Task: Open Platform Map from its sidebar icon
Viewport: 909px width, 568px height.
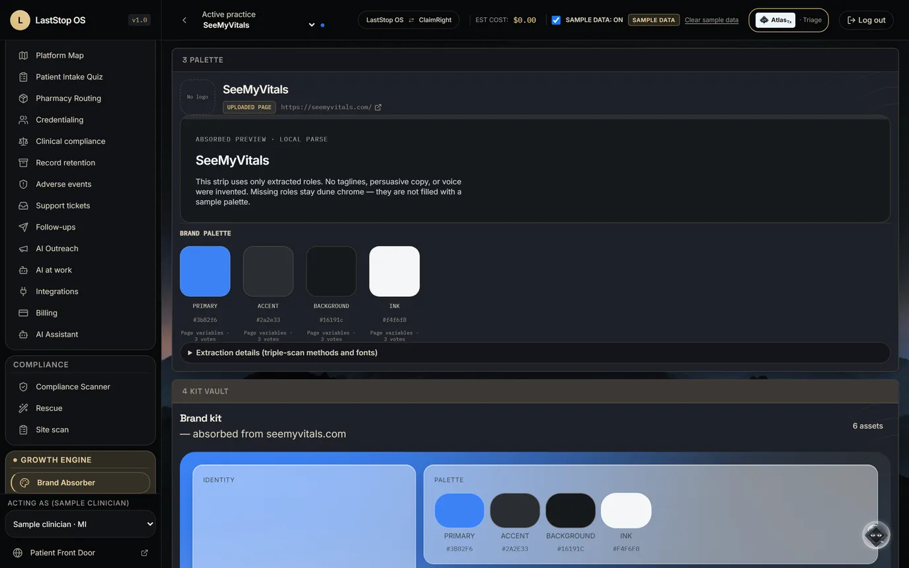Action: [23, 56]
